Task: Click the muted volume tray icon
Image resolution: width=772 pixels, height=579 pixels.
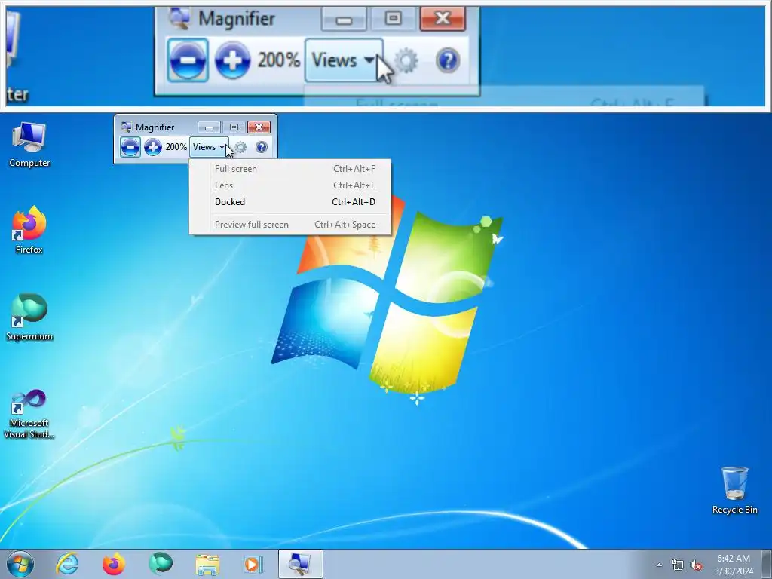Action: coord(696,565)
